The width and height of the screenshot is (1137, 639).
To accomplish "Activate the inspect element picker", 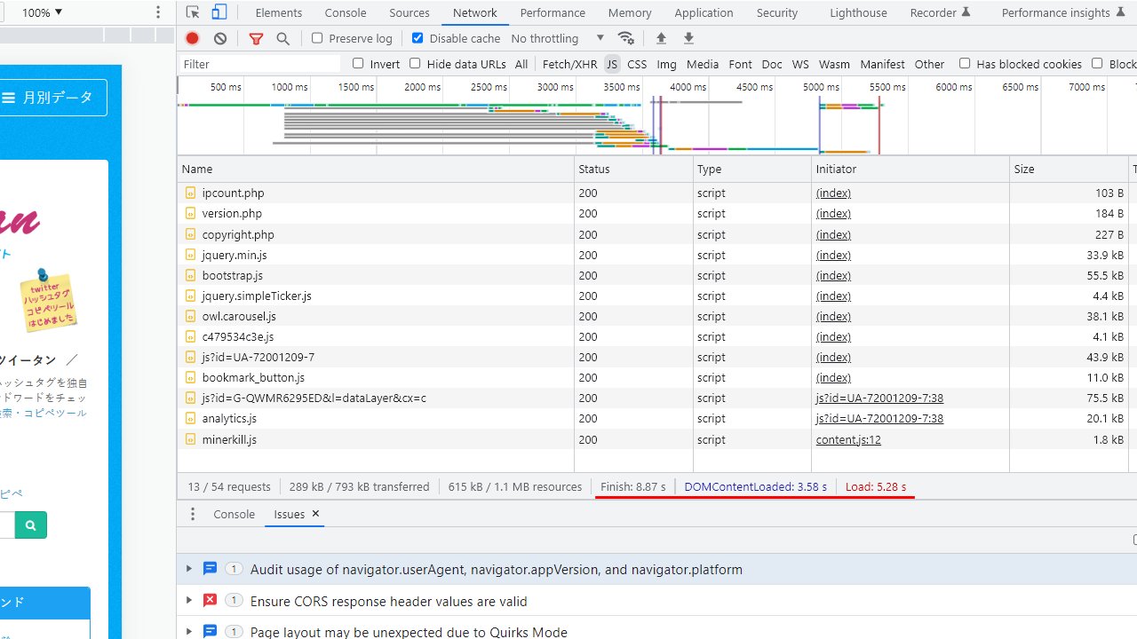I will coord(193,12).
